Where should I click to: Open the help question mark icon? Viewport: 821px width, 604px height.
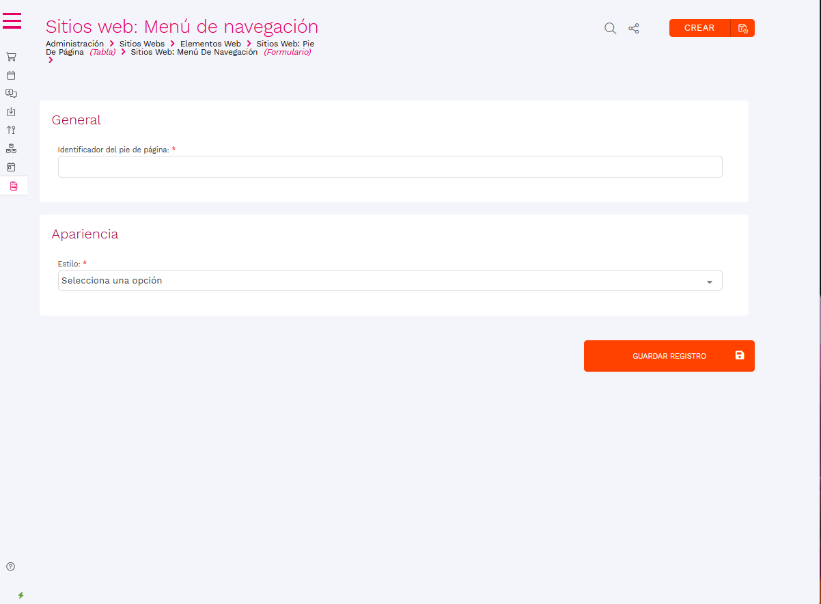coord(11,566)
